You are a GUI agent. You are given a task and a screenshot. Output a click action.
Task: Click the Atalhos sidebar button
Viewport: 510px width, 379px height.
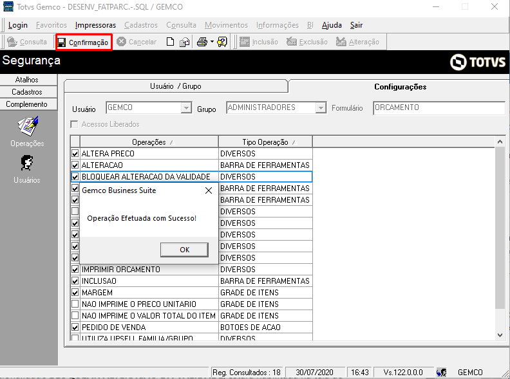[x=26, y=80]
